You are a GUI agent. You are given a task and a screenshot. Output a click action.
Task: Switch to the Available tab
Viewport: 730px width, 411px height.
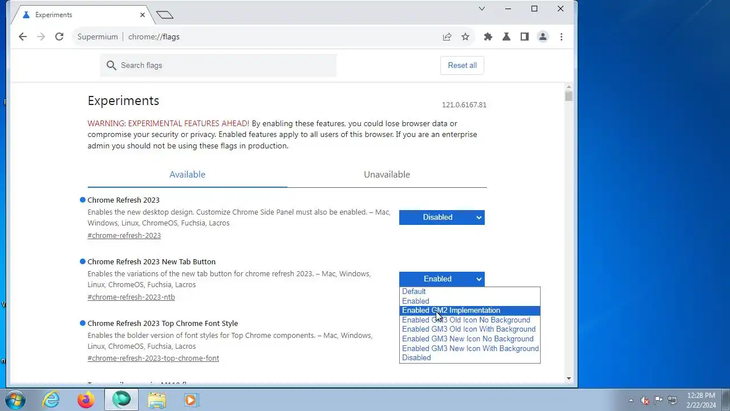point(187,175)
